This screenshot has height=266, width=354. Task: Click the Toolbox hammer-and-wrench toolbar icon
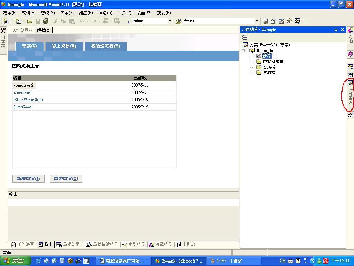pos(289,21)
